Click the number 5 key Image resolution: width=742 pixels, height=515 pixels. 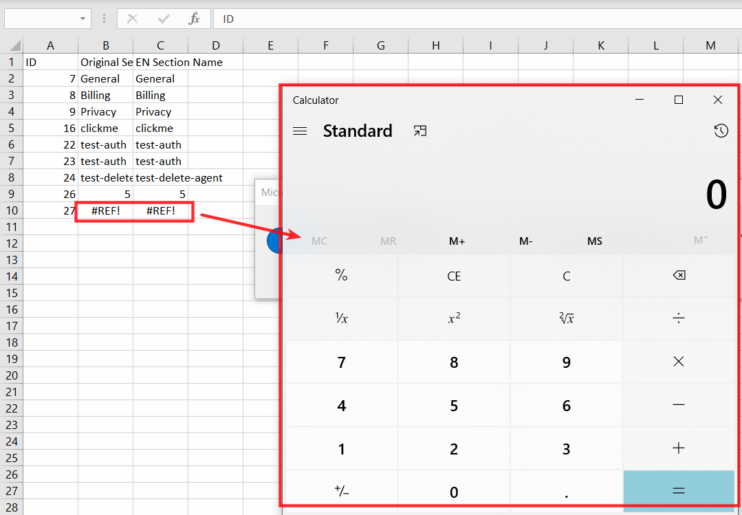454,405
